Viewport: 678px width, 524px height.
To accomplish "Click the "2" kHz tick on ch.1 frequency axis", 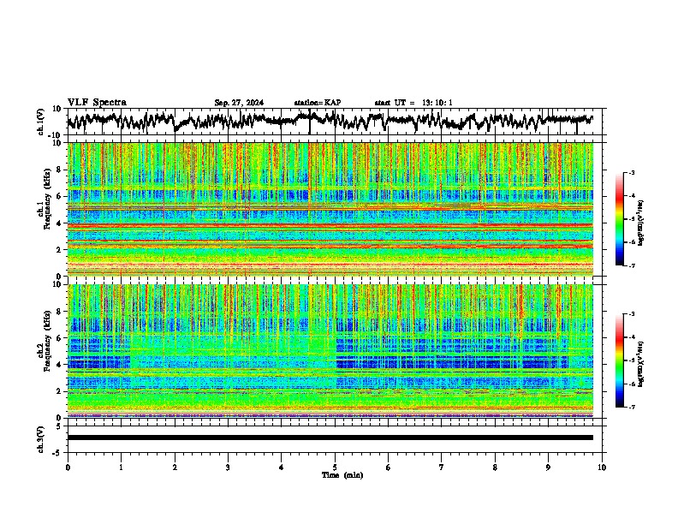I will [x=60, y=250].
